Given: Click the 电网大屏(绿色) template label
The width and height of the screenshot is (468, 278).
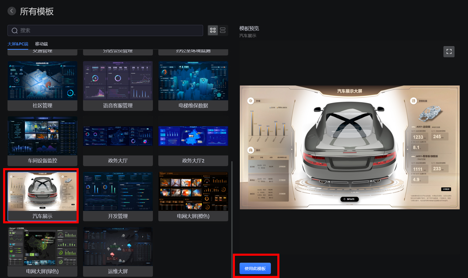Looking at the screenshot, I should 42,271.
